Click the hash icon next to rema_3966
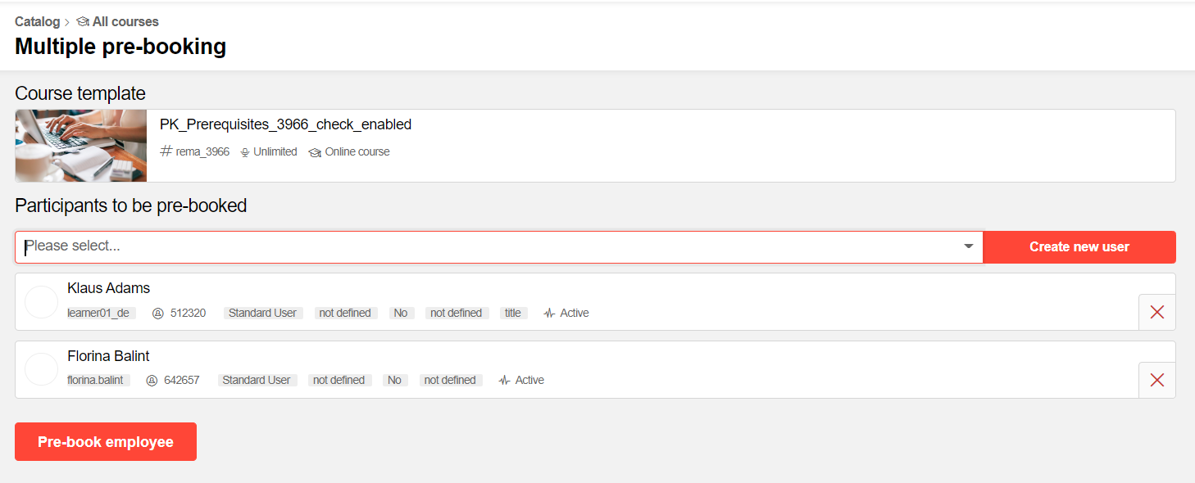 coord(166,151)
